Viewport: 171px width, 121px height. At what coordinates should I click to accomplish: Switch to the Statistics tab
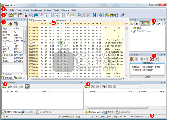coord(110,112)
